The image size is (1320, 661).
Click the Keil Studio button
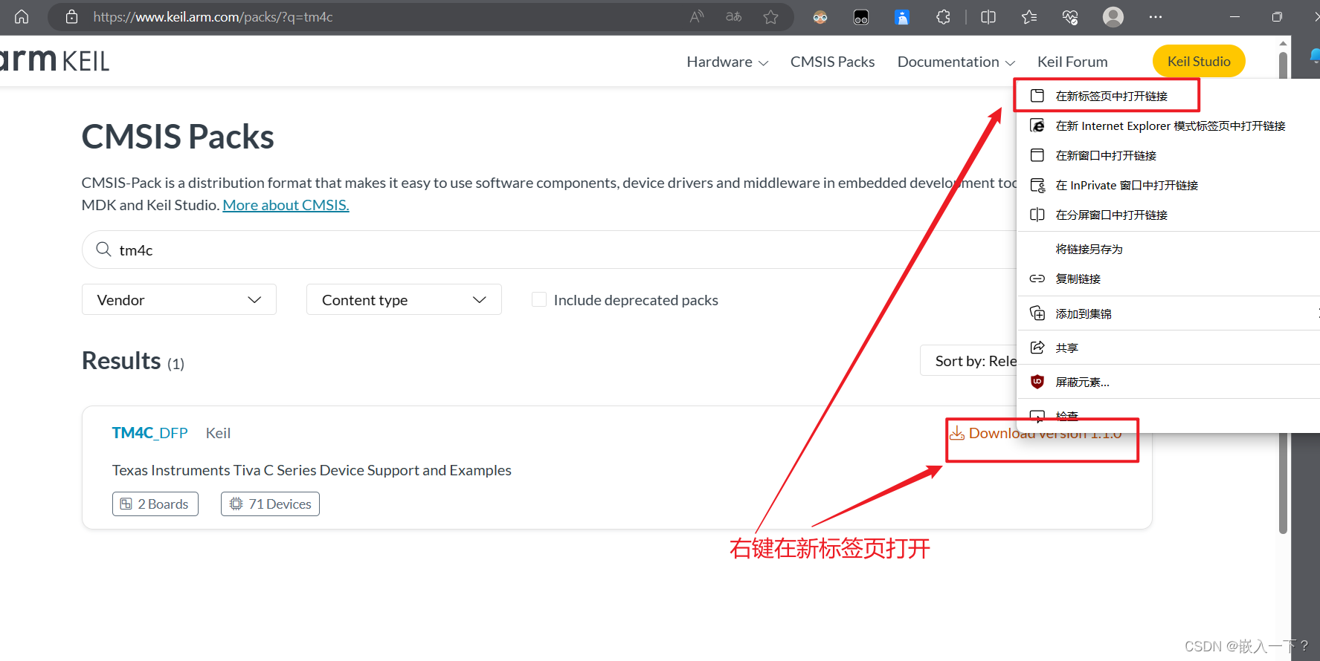tap(1199, 61)
